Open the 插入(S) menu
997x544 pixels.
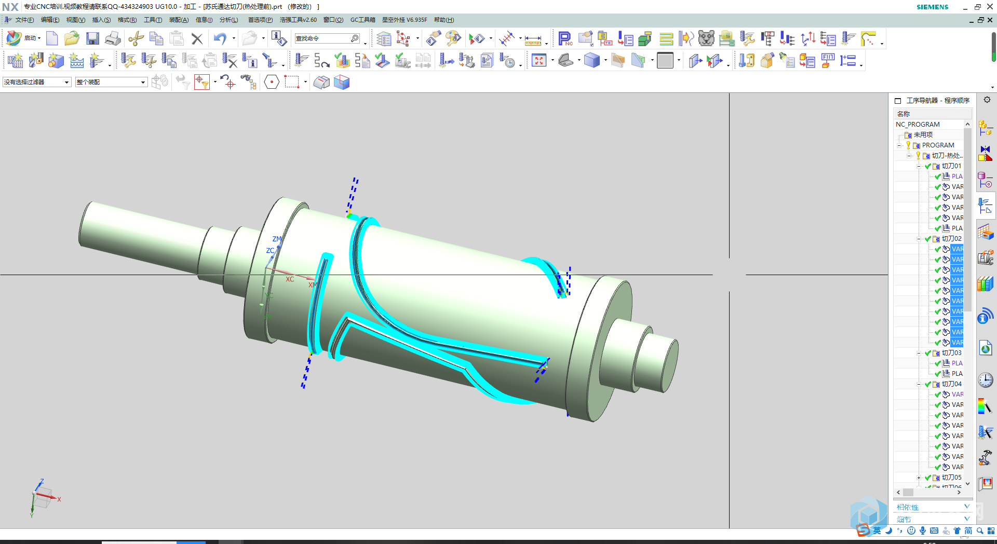click(x=101, y=20)
